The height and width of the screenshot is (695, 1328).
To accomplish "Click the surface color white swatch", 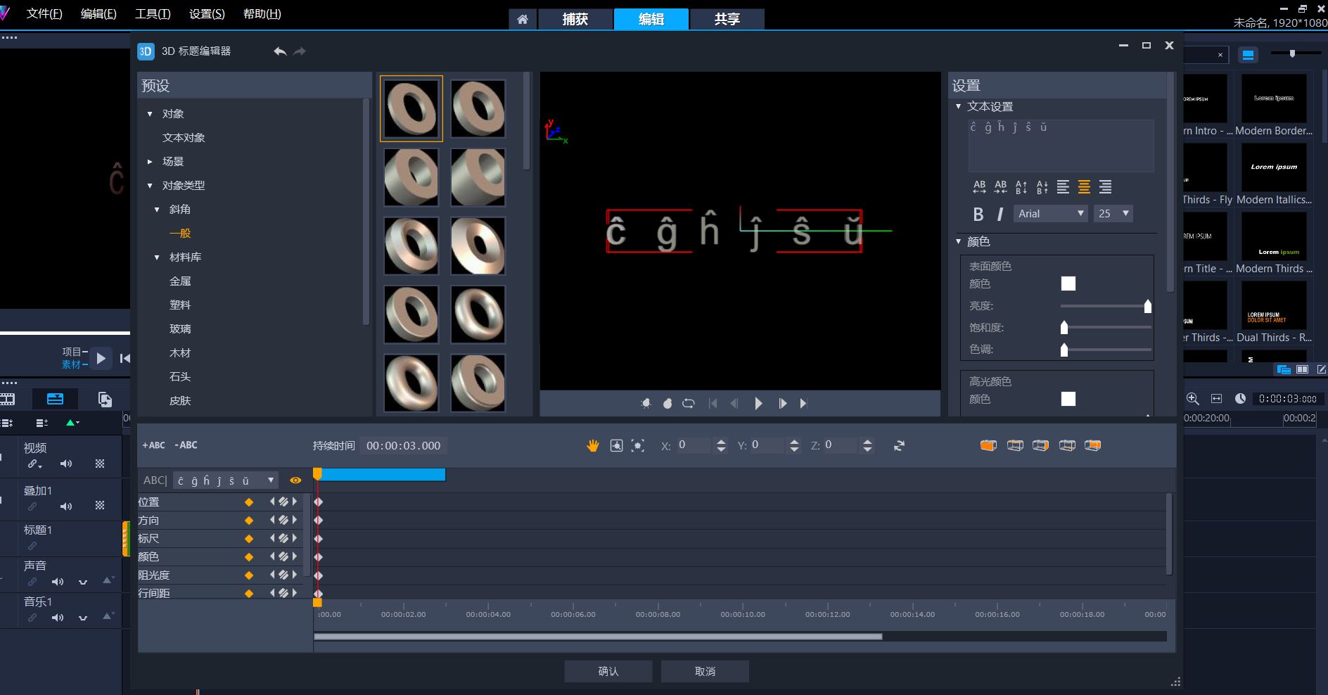I will 1068,283.
